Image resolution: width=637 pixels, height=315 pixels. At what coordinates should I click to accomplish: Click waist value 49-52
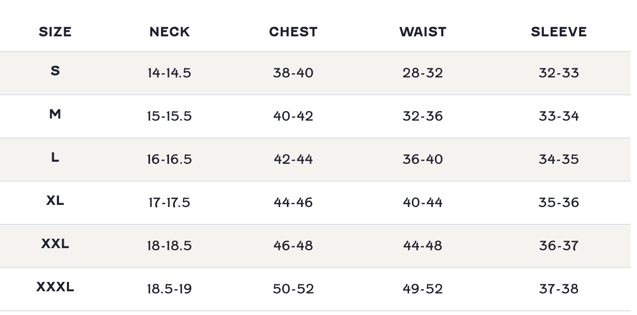(423, 289)
